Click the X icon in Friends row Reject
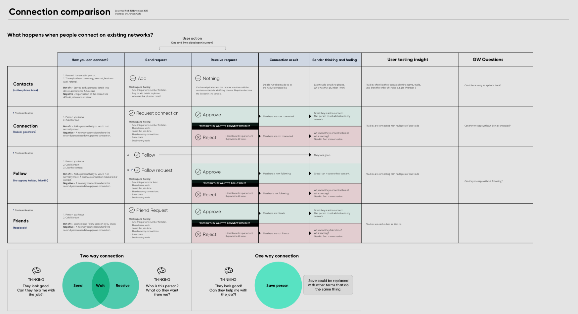Image resolution: width=578 pixels, height=314 pixels. (198, 234)
